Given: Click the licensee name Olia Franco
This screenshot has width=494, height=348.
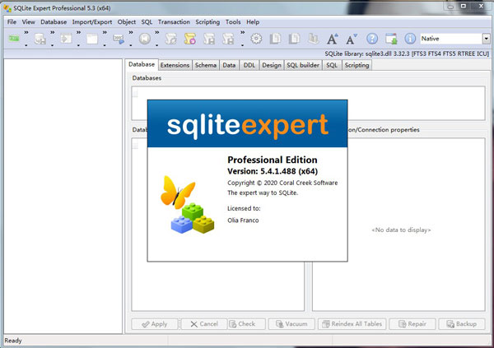Looking at the screenshot, I should pyautogui.click(x=243, y=220).
